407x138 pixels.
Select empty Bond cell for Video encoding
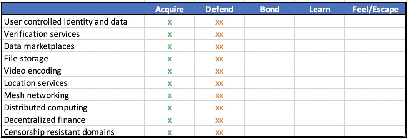click(x=269, y=71)
